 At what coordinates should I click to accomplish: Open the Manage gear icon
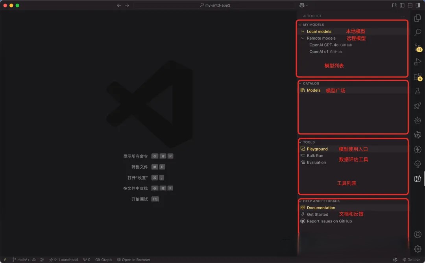[x=418, y=248]
